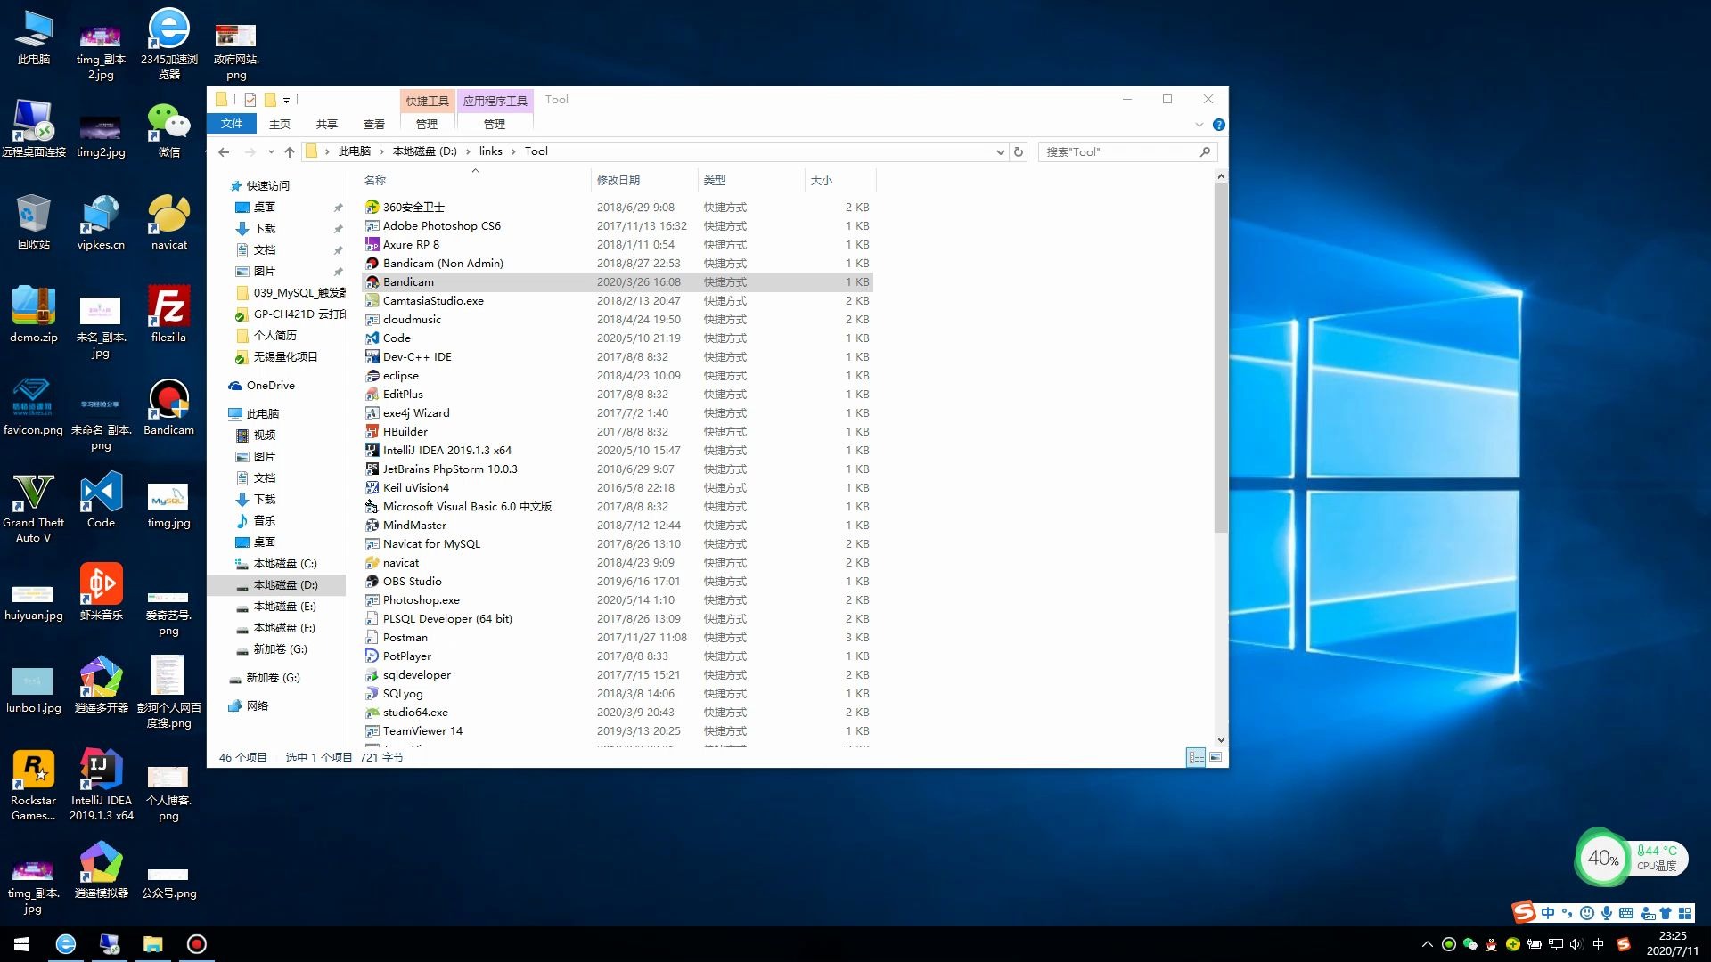Go back to the previous folder

[x=224, y=152]
